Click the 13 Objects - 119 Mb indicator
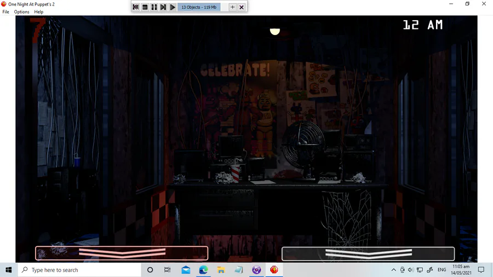 click(x=199, y=7)
